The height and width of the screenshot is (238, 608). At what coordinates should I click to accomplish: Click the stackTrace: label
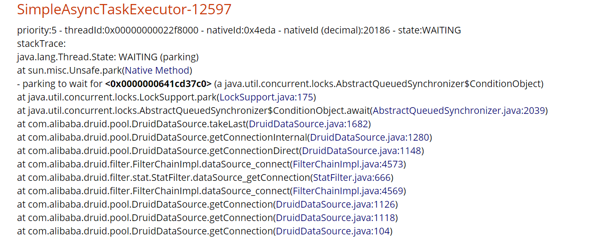pos(42,44)
